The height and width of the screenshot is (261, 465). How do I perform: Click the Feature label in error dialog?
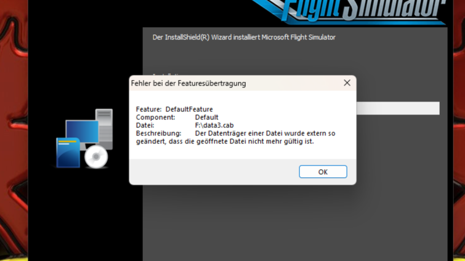pos(148,110)
